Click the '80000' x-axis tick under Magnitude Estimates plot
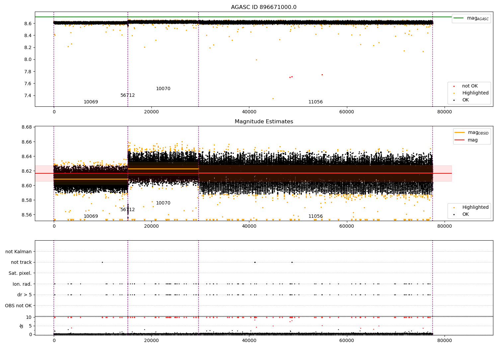The width and height of the screenshot is (498, 348). coord(444,226)
